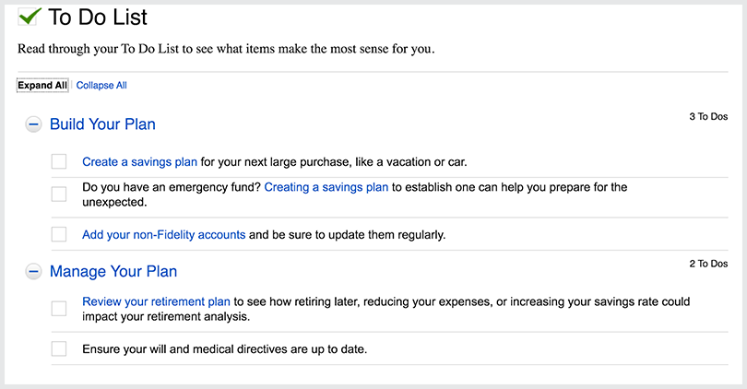Click the To Do List title text
Viewport: 747px width, 389px height.
(x=98, y=18)
